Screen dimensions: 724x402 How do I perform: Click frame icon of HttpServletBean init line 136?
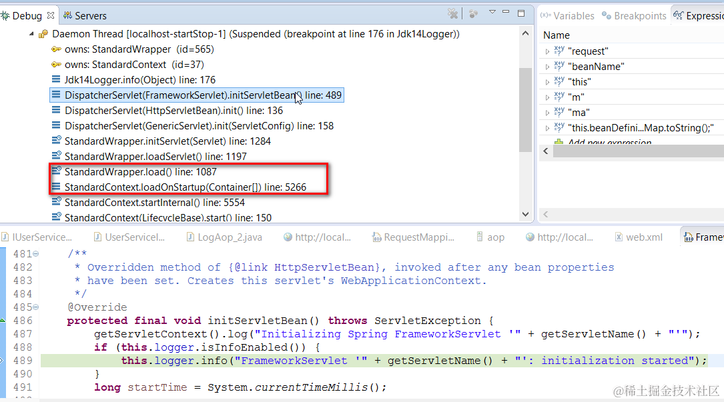pos(56,110)
